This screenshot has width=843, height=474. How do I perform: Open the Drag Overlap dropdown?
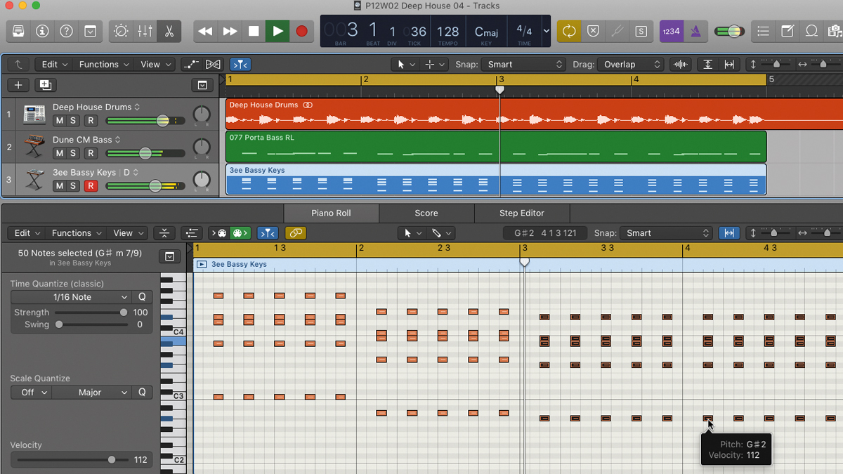629,65
